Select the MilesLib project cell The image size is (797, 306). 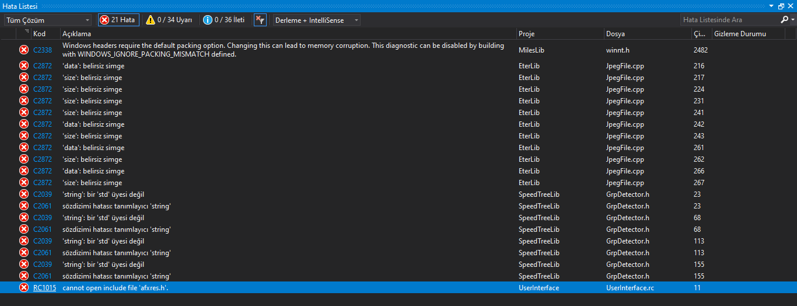coord(532,50)
